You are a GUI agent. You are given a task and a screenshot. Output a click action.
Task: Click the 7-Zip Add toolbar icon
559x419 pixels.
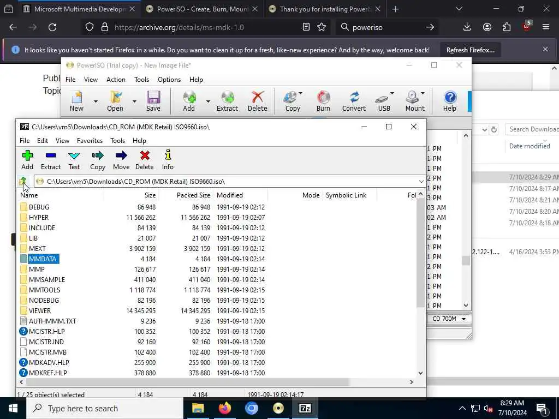(27, 159)
